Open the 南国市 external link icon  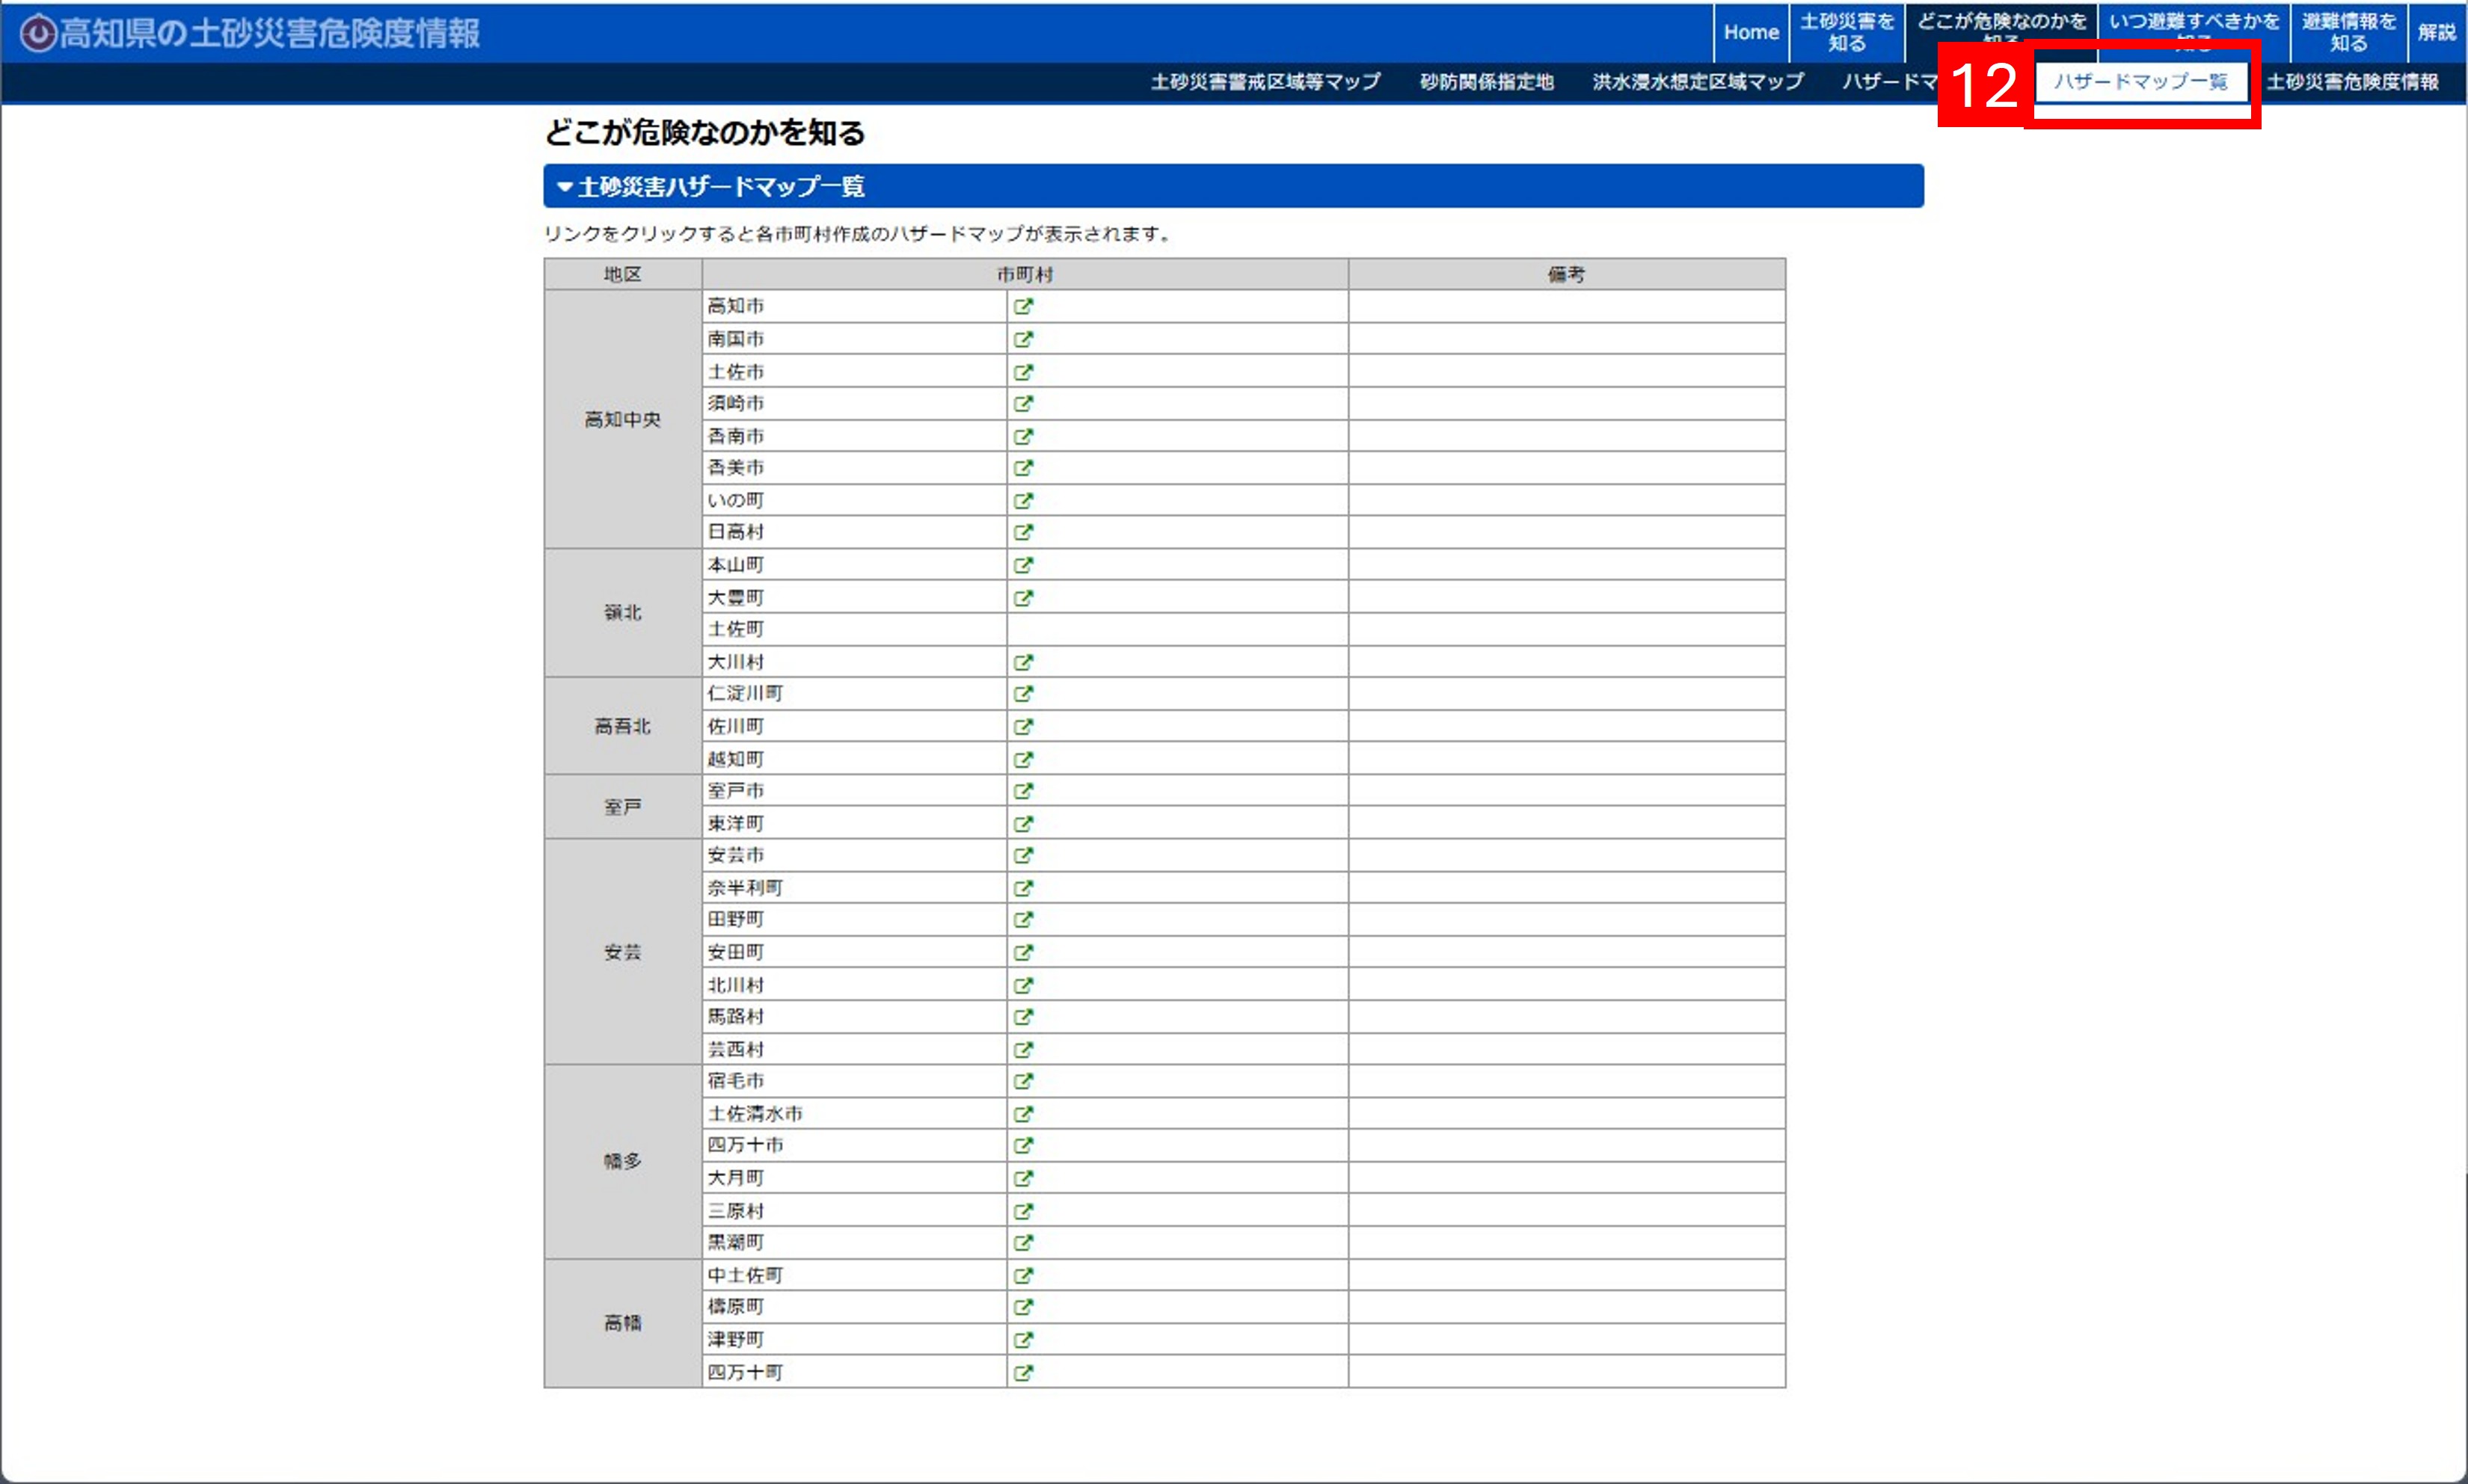tap(1022, 339)
